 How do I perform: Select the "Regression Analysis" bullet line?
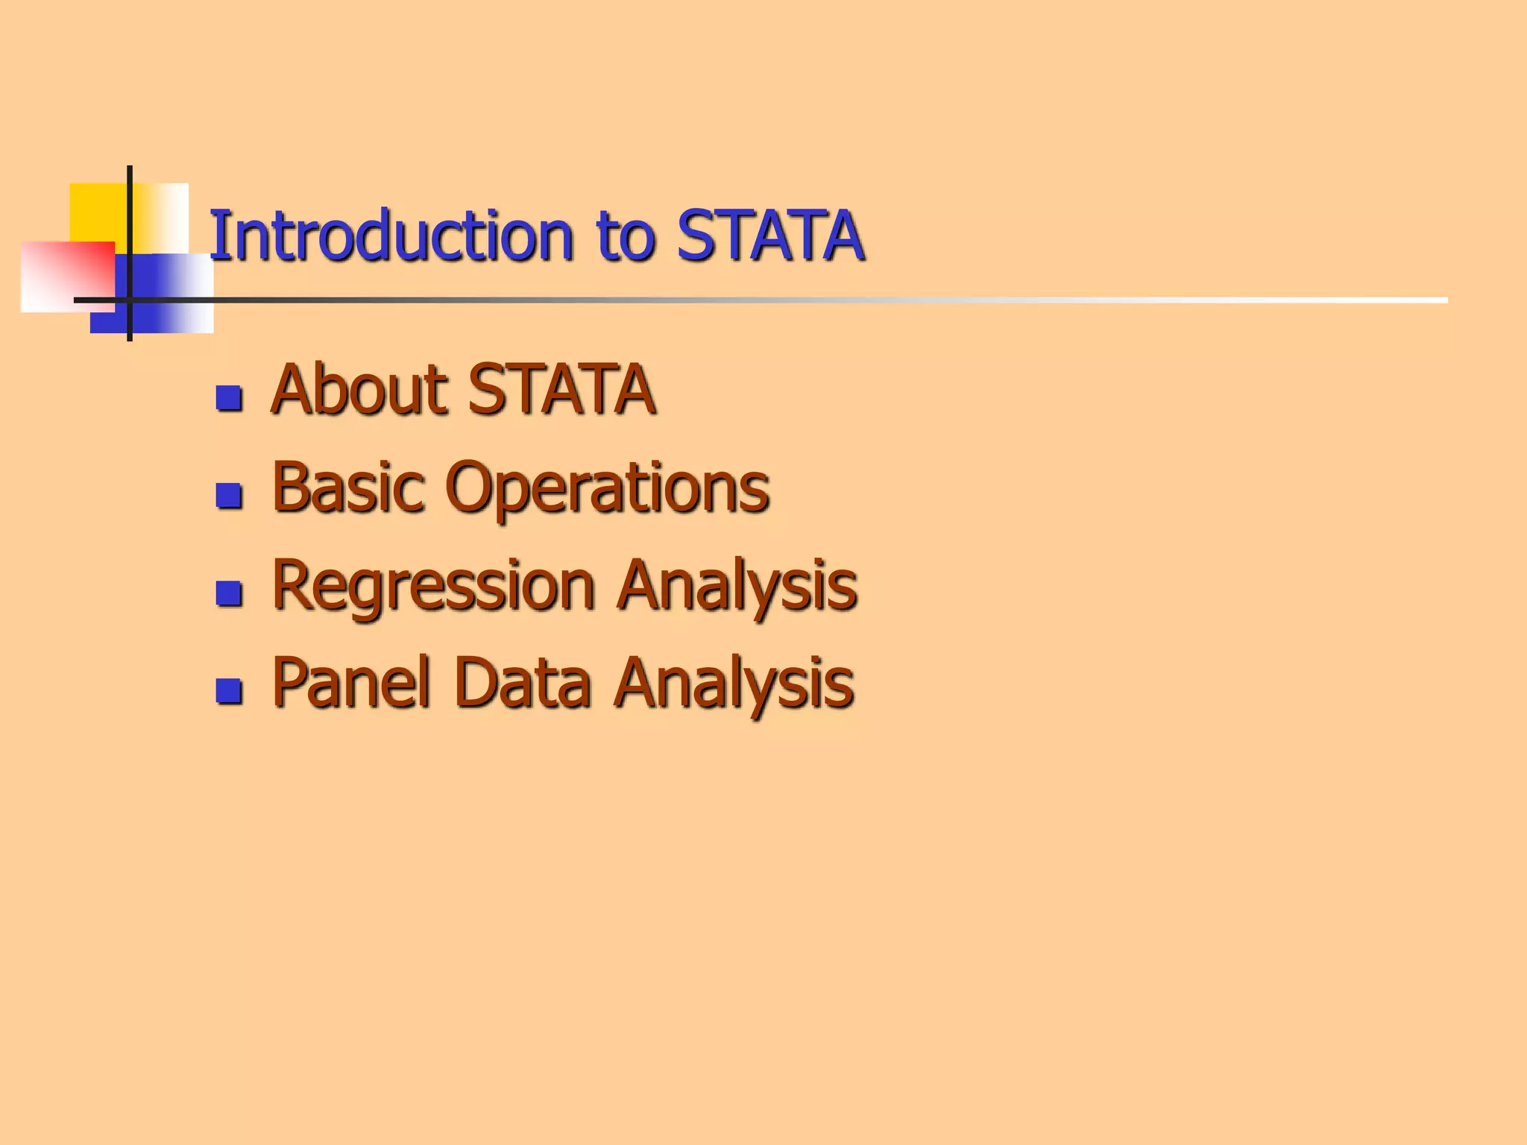(x=564, y=586)
